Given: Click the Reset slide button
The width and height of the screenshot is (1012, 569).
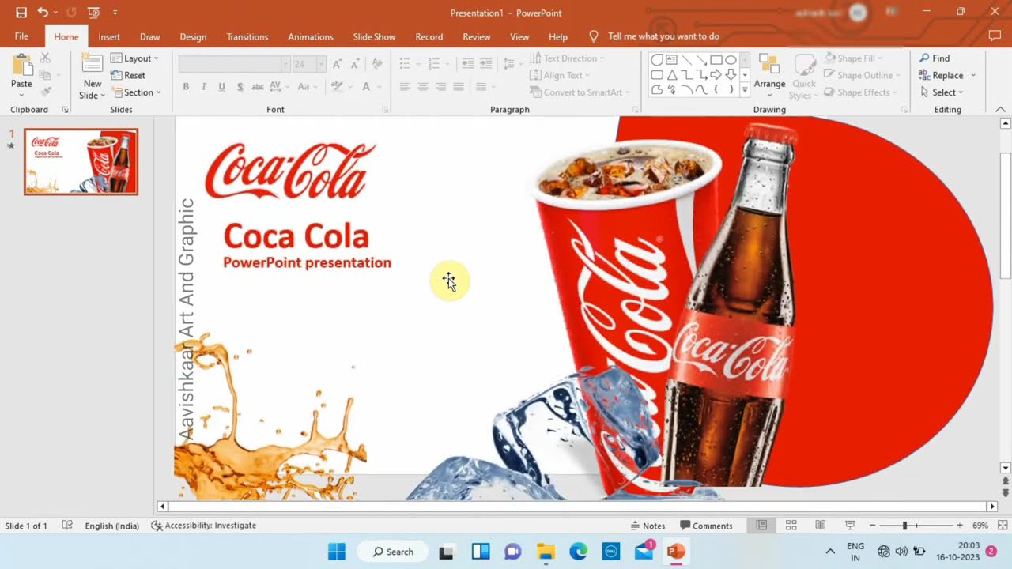Looking at the screenshot, I should [128, 75].
